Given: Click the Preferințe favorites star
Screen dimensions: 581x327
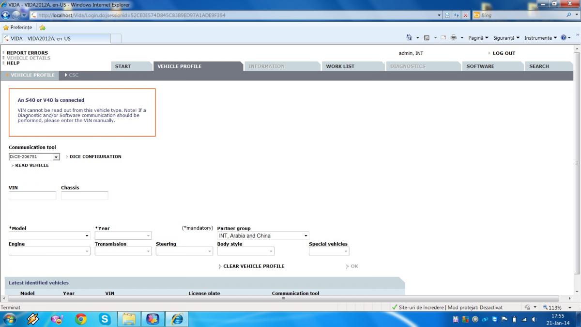Looking at the screenshot, I should pyautogui.click(x=6, y=27).
